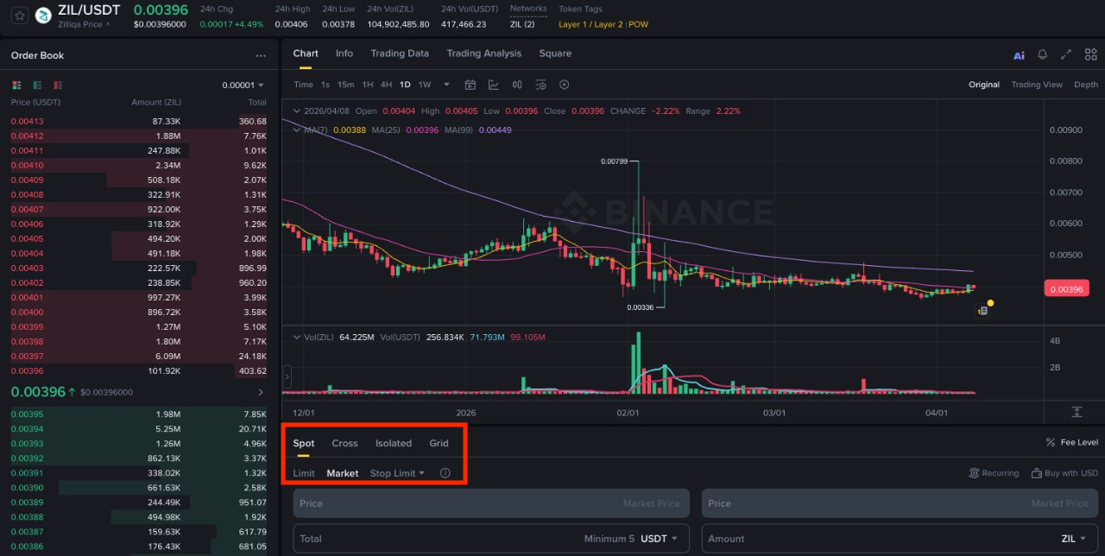Open Order Book more options menu
The width and height of the screenshot is (1105, 556).
tap(261, 55)
